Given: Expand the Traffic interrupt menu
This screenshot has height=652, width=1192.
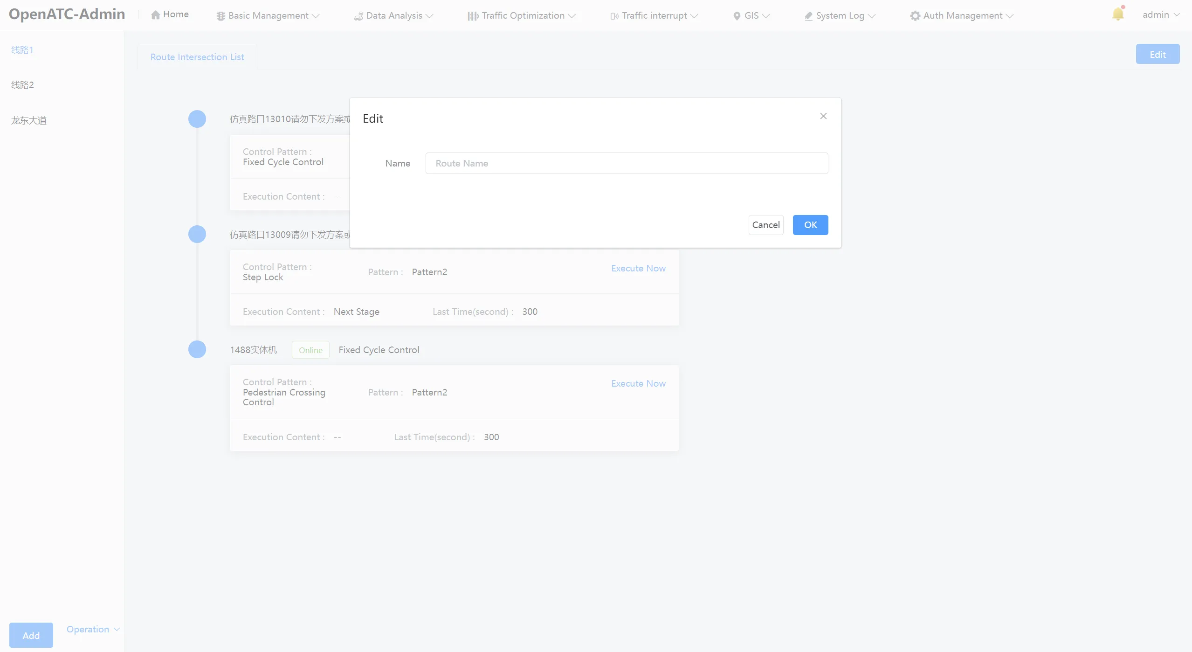Looking at the screenshot, I should [x=654, y=16].
